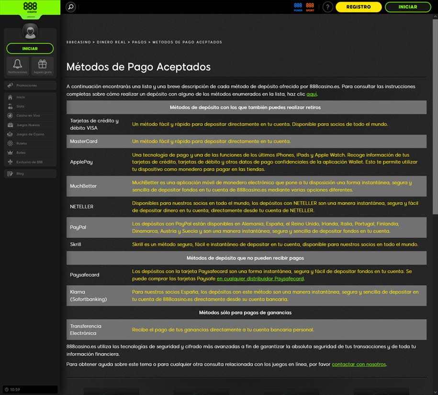This screenshot has height=395, width=438.
Task: Select the Ruleta roulette wheel icon
Action: click(10, 143)
